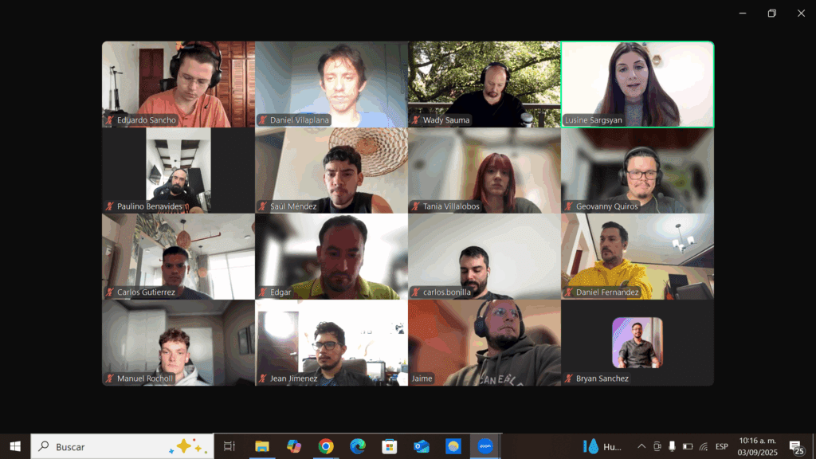816x459 pixels.
Task: Open the Microsoft Store taskbar icon
Action: point(390,446)
